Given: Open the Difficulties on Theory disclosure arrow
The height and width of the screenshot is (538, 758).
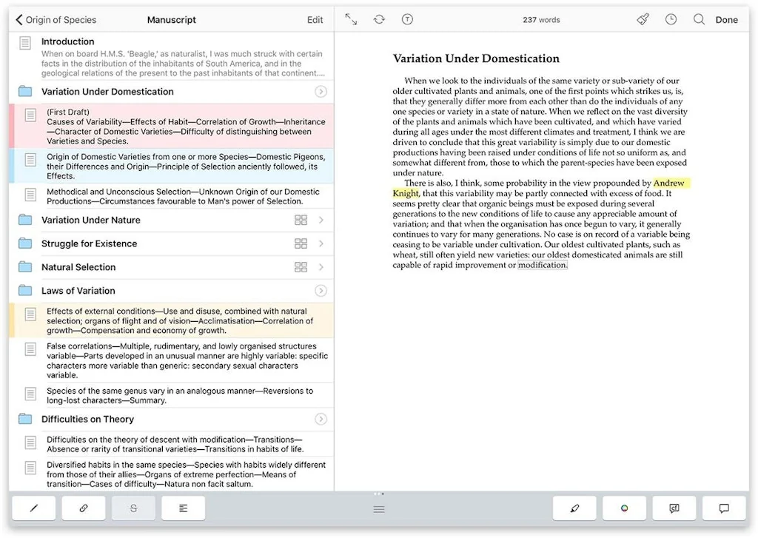Looking at the screenshot, I should point(321,419).
